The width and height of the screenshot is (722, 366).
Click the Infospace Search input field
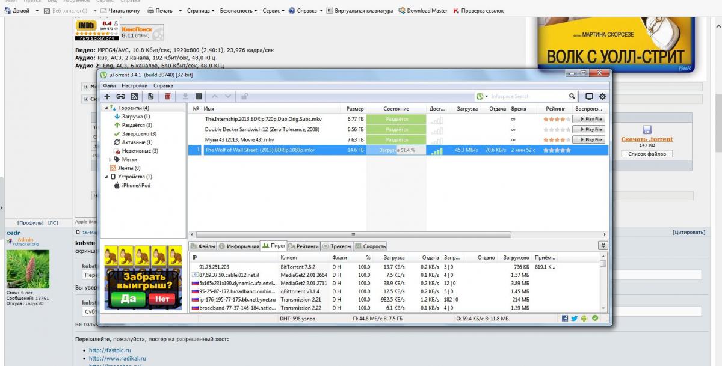point(526,96)
